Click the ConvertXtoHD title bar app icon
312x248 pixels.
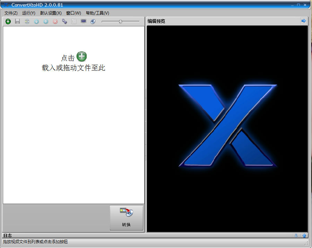click(6, 5)
